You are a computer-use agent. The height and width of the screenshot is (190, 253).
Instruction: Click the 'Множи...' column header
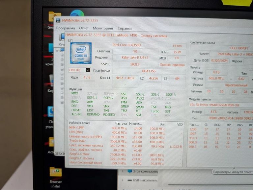tap(135, 124)
